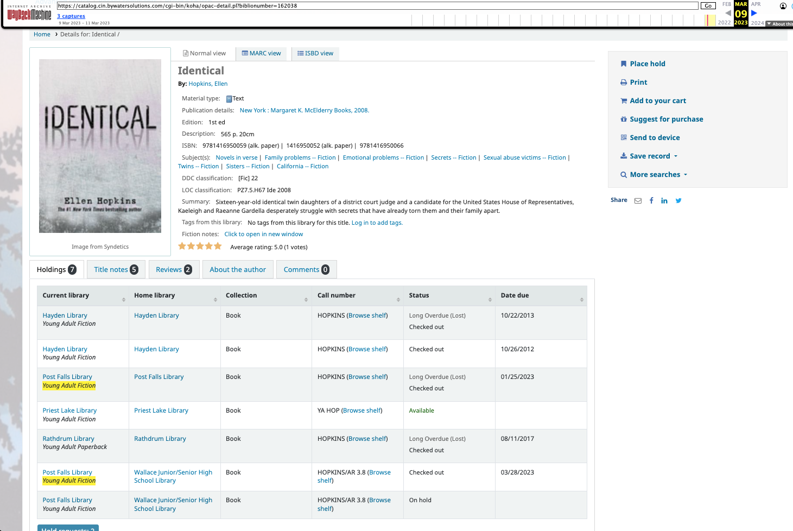Open subject Emotional problems -- Fiction
This screenshot has width=793, height=531.
(x=383, y=157)
